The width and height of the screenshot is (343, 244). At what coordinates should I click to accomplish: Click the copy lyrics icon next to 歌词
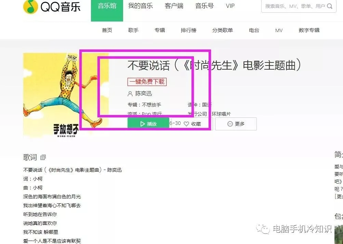pos(43,157)
